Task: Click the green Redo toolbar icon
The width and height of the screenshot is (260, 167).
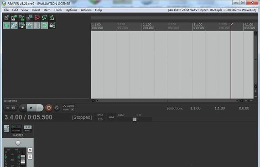Action: (44, 18)
